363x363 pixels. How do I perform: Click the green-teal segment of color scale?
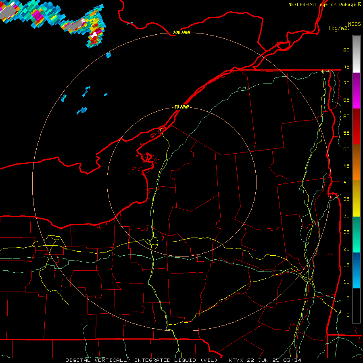[x=356, y=234]
